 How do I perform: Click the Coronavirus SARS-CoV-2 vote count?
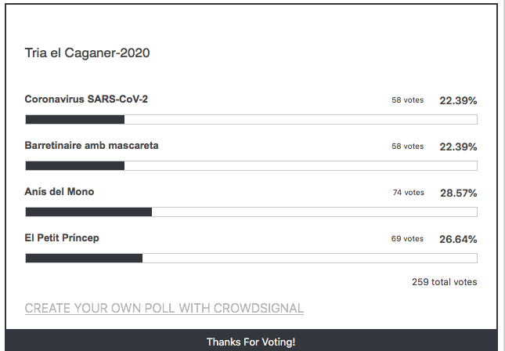(407, 100)
